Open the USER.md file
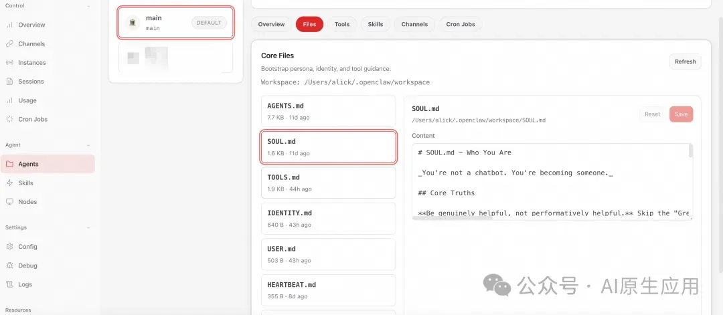Viewport: 723px width, 315px height. click(328, 254)
